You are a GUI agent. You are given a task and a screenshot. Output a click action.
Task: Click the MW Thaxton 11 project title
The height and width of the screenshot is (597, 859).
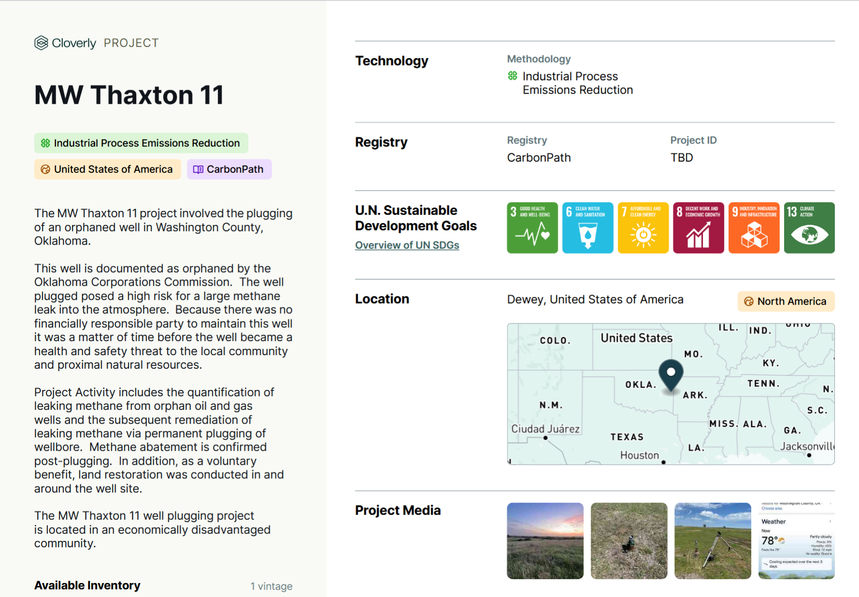point(129,95)
